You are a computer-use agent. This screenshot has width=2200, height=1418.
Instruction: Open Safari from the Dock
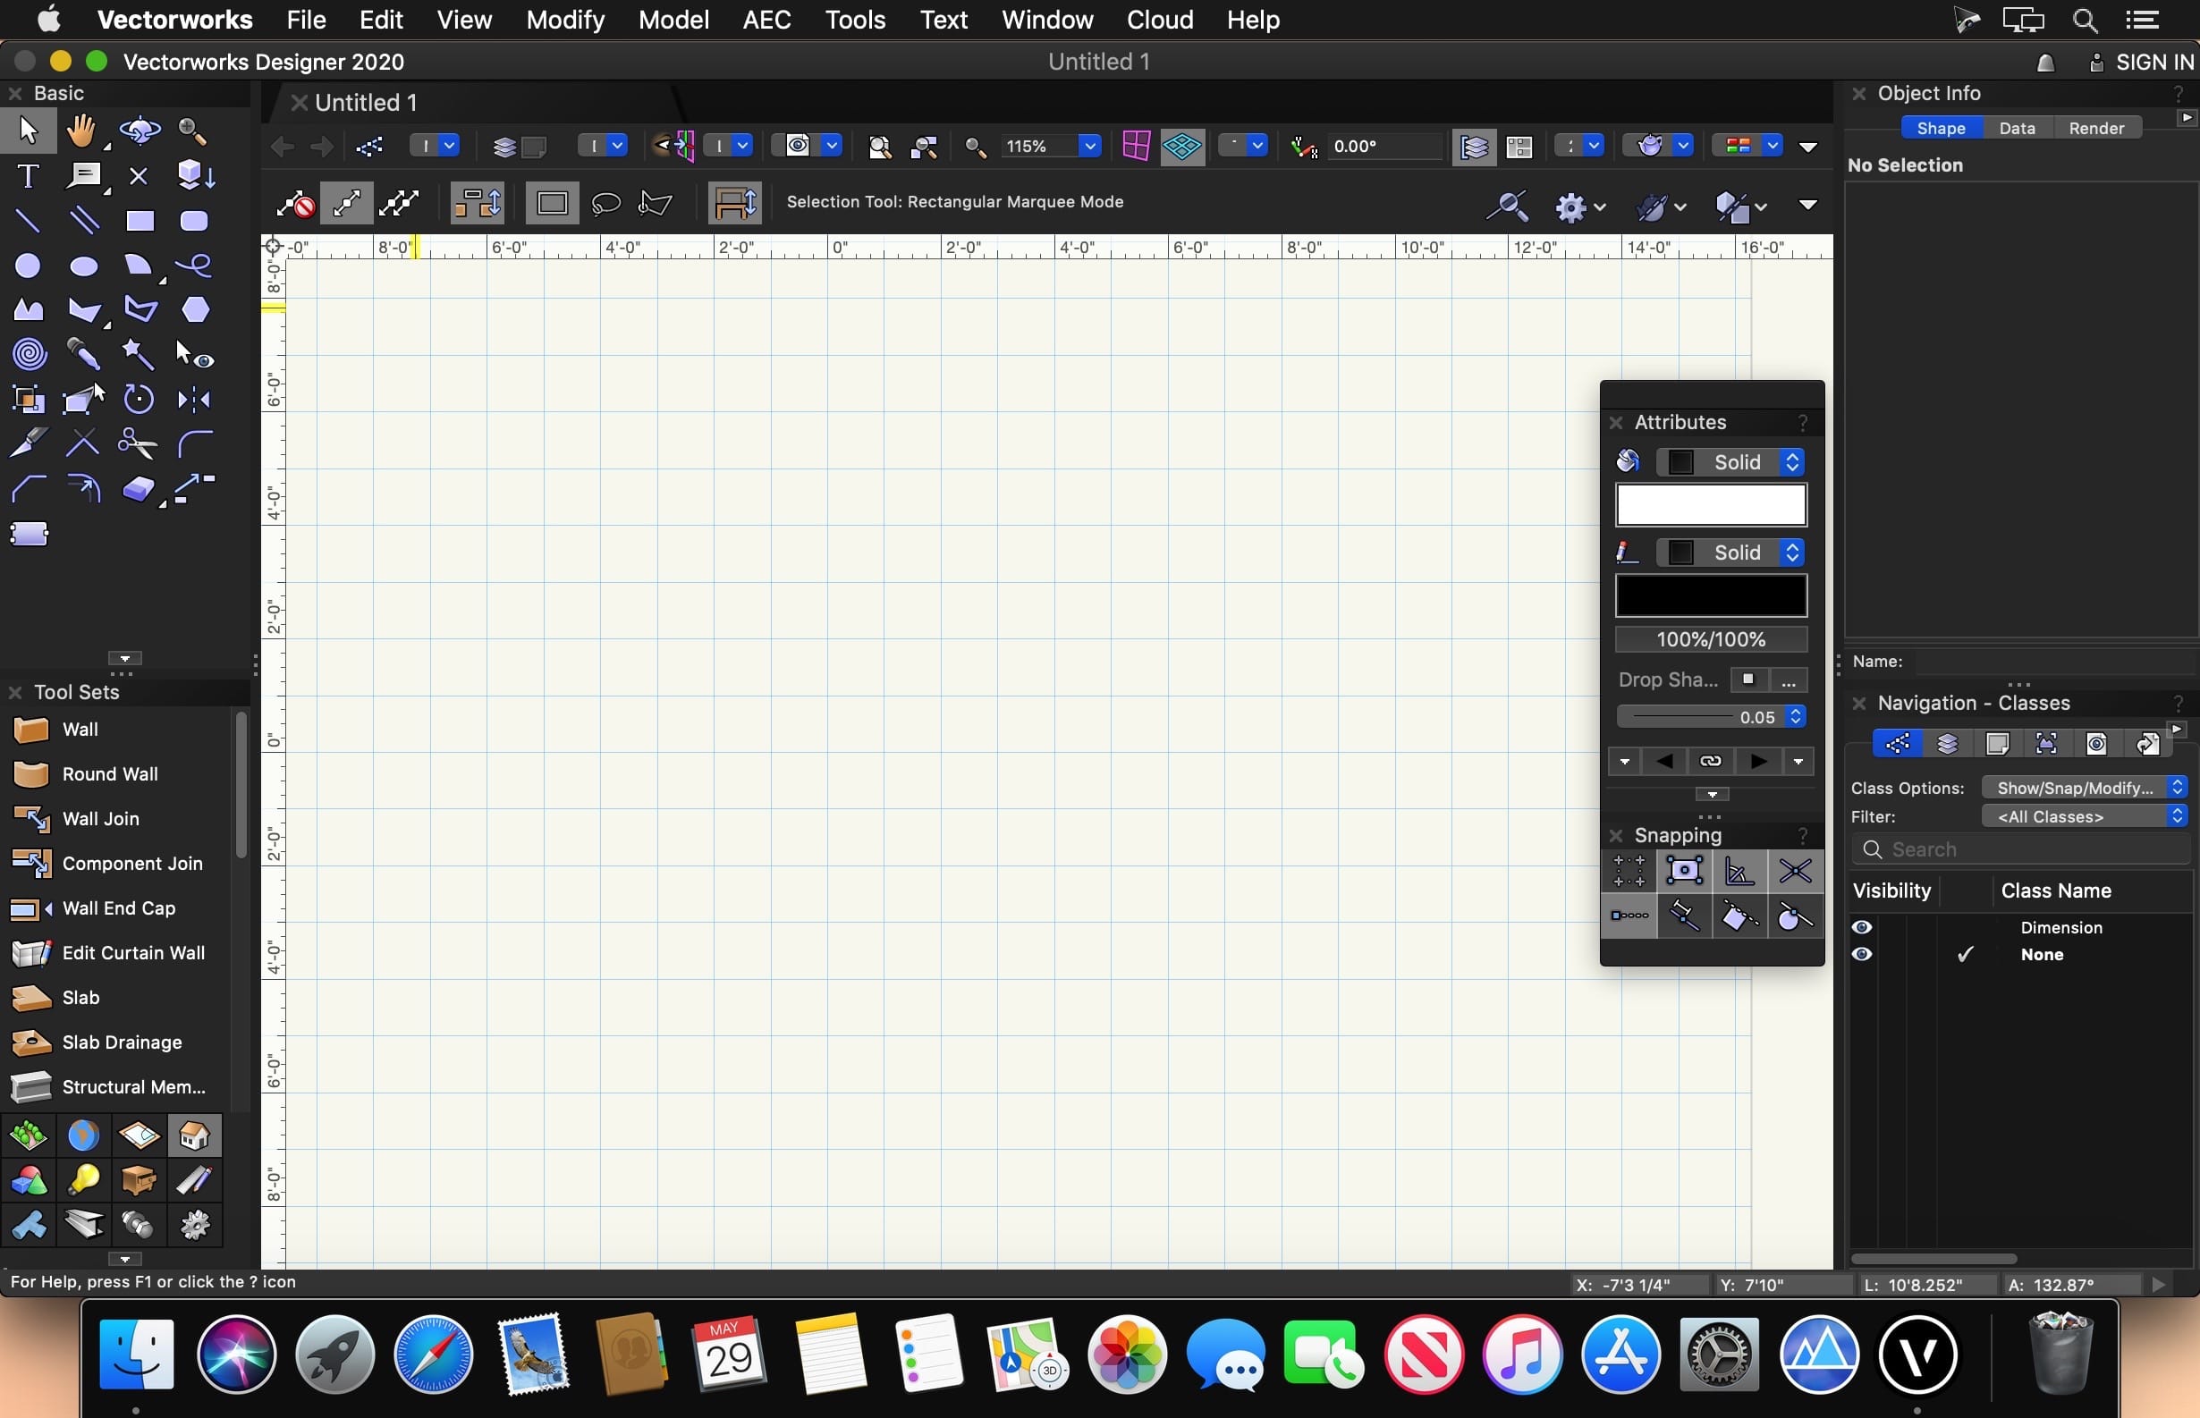click(x=433, y=1355)
